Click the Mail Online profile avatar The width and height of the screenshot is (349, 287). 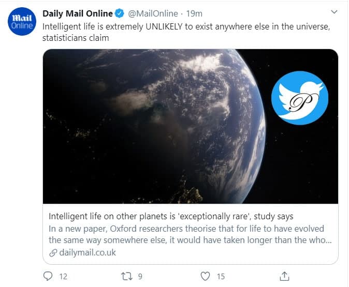[x=21, y=22]
